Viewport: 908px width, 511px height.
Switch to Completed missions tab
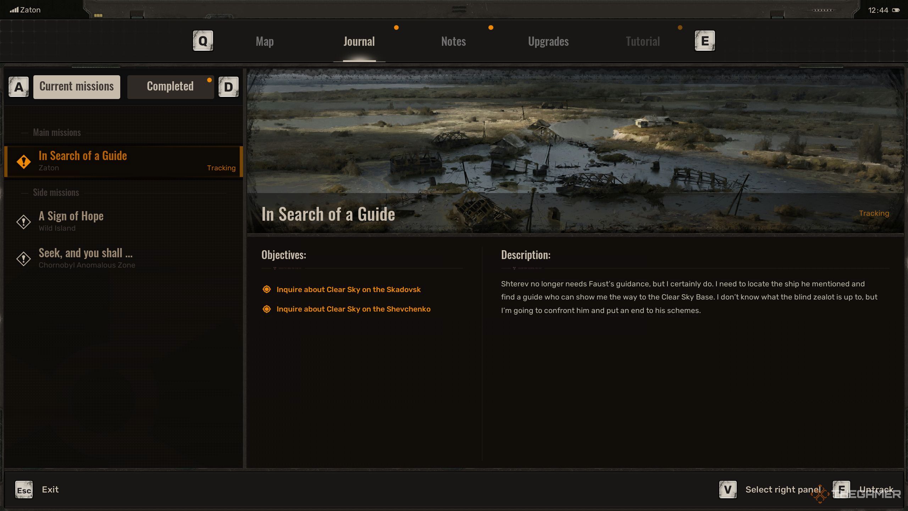[170, 86]
